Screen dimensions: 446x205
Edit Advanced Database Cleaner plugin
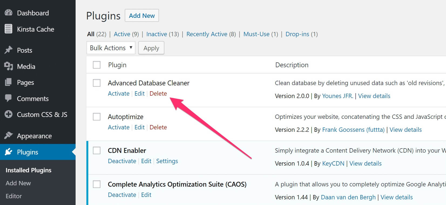click(140, 93)
